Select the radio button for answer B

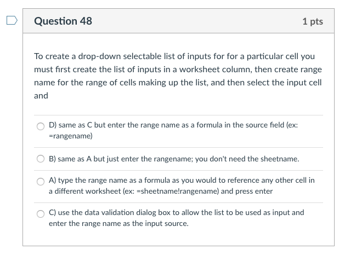pyautogui.click(x=41, y=159)
